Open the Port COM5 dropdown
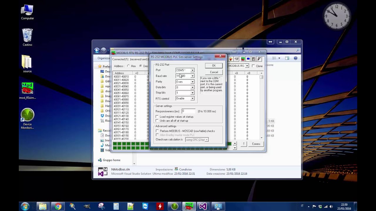The image size is (376, 211). [x=192, y=70]
